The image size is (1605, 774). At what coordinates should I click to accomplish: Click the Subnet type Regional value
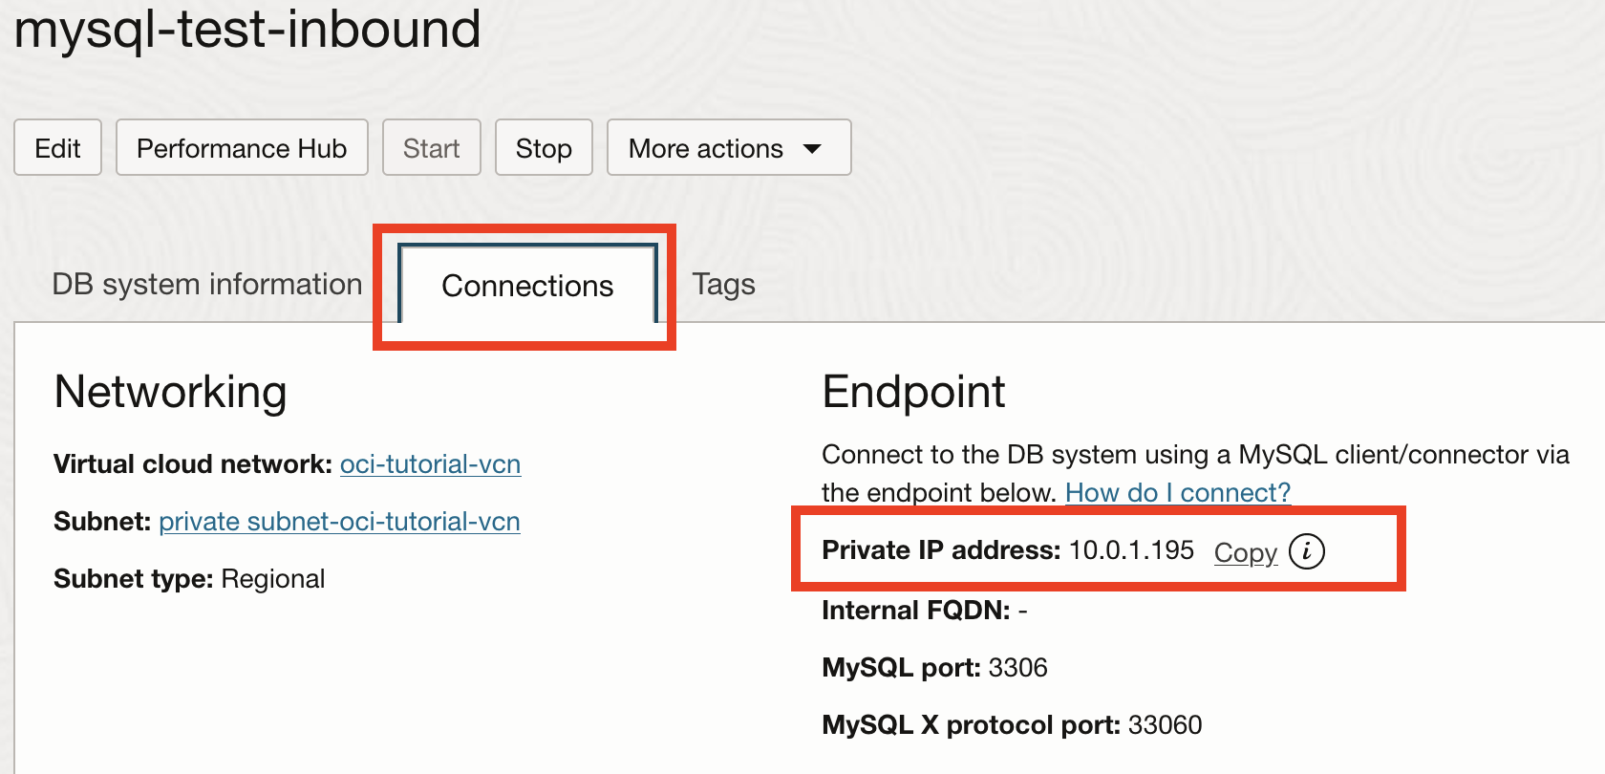click(272, 579)
